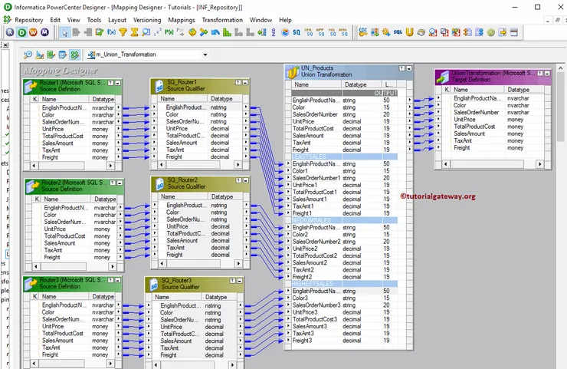Open the Repository Manager via the R icon
567x369 pixels.
[10, 32]
